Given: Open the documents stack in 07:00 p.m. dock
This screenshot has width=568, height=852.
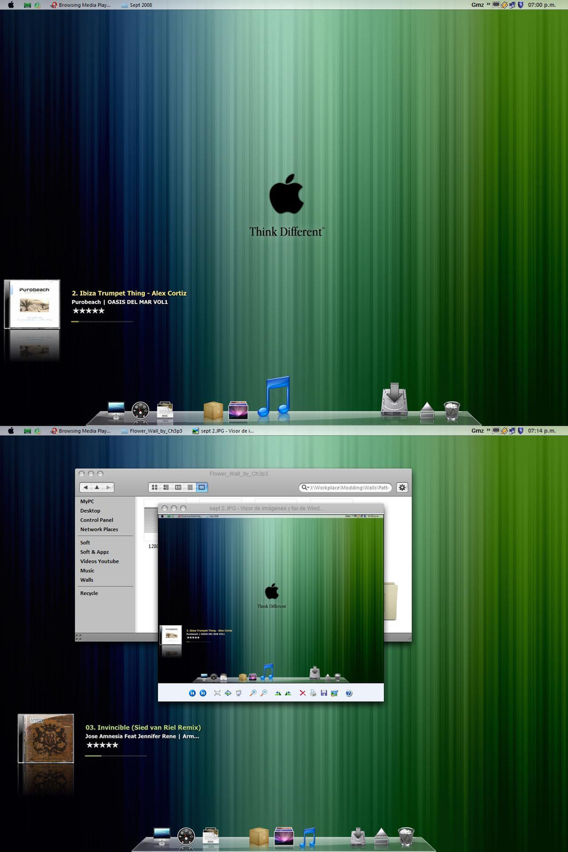Looking at the screenshot, I should (165, 410).
